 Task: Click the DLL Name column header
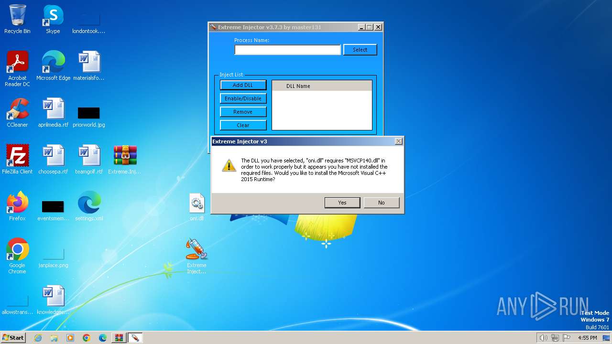click(322, 86)
